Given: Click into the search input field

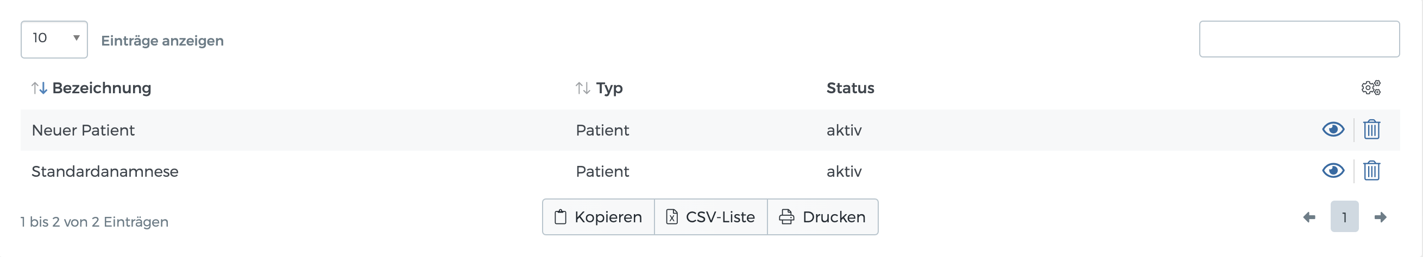Looking at the screenshot, I should (1299, 39).
